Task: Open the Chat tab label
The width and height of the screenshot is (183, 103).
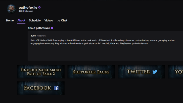Action: (x=64, y=21)
